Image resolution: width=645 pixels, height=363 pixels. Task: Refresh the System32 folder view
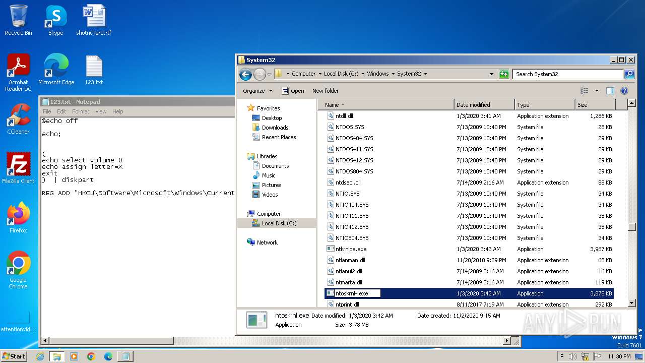[x=504, y=74]
